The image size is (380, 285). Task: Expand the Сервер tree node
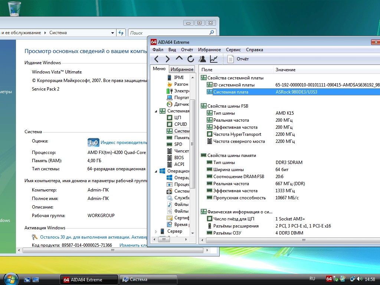click(x=156, y=232)
